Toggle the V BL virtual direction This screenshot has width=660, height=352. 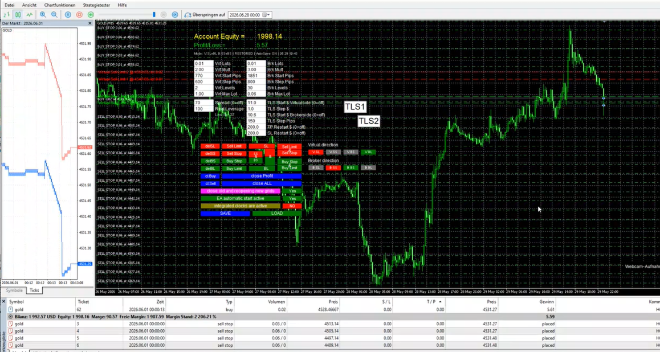[x=368, y=152]
